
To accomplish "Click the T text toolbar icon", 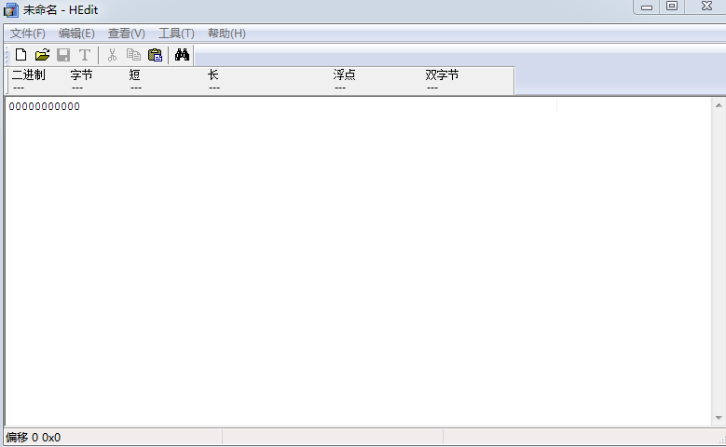I will pyautogui.click(x=85, y=55).
